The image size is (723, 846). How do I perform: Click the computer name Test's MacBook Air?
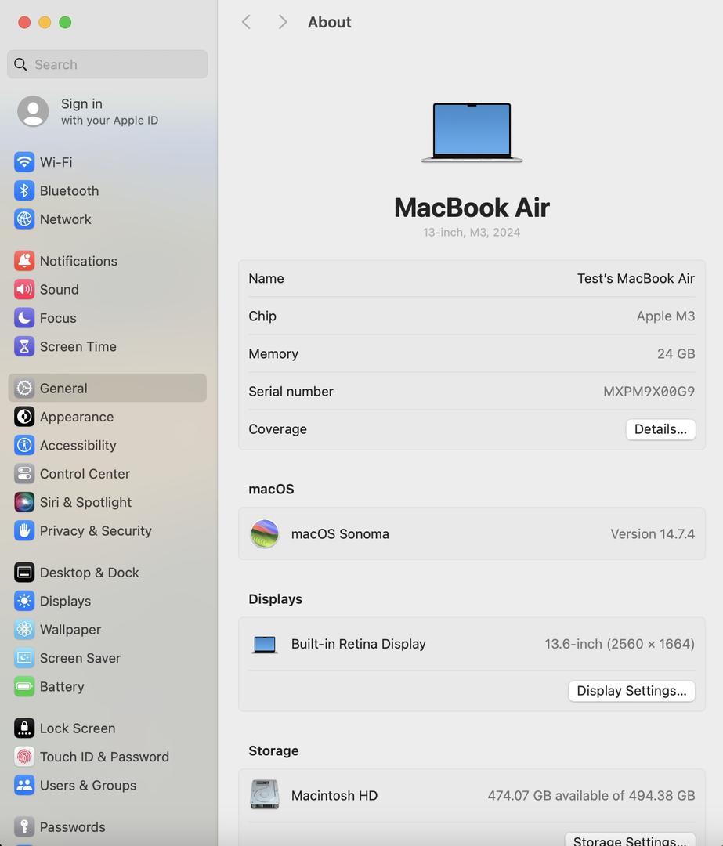point(635,278)
